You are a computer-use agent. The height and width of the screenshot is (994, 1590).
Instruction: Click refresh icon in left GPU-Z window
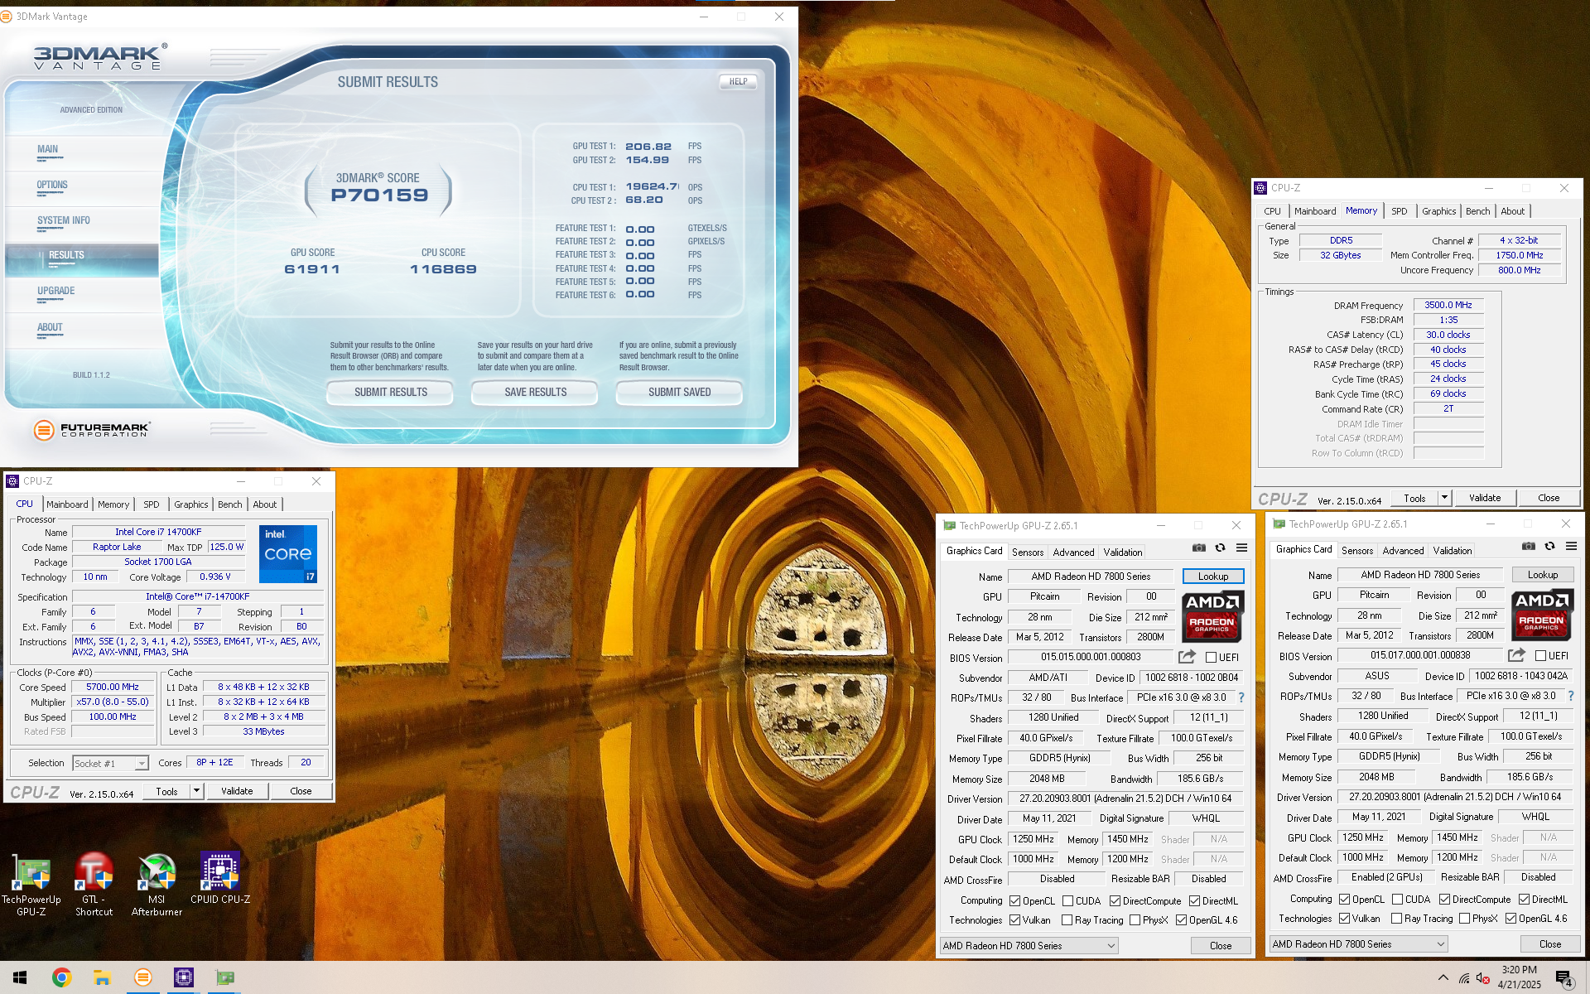(x=1220, y=548)
